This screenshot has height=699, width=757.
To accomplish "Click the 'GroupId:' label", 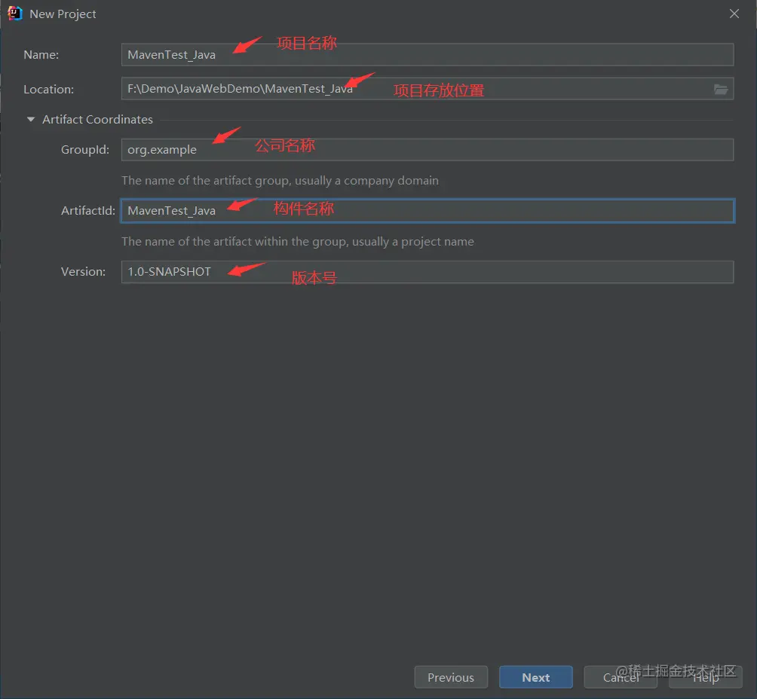I will click(x=85, y=150).
